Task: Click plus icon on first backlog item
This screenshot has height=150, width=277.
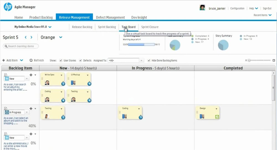Action: pyautogui.click(x=31, y=75)
